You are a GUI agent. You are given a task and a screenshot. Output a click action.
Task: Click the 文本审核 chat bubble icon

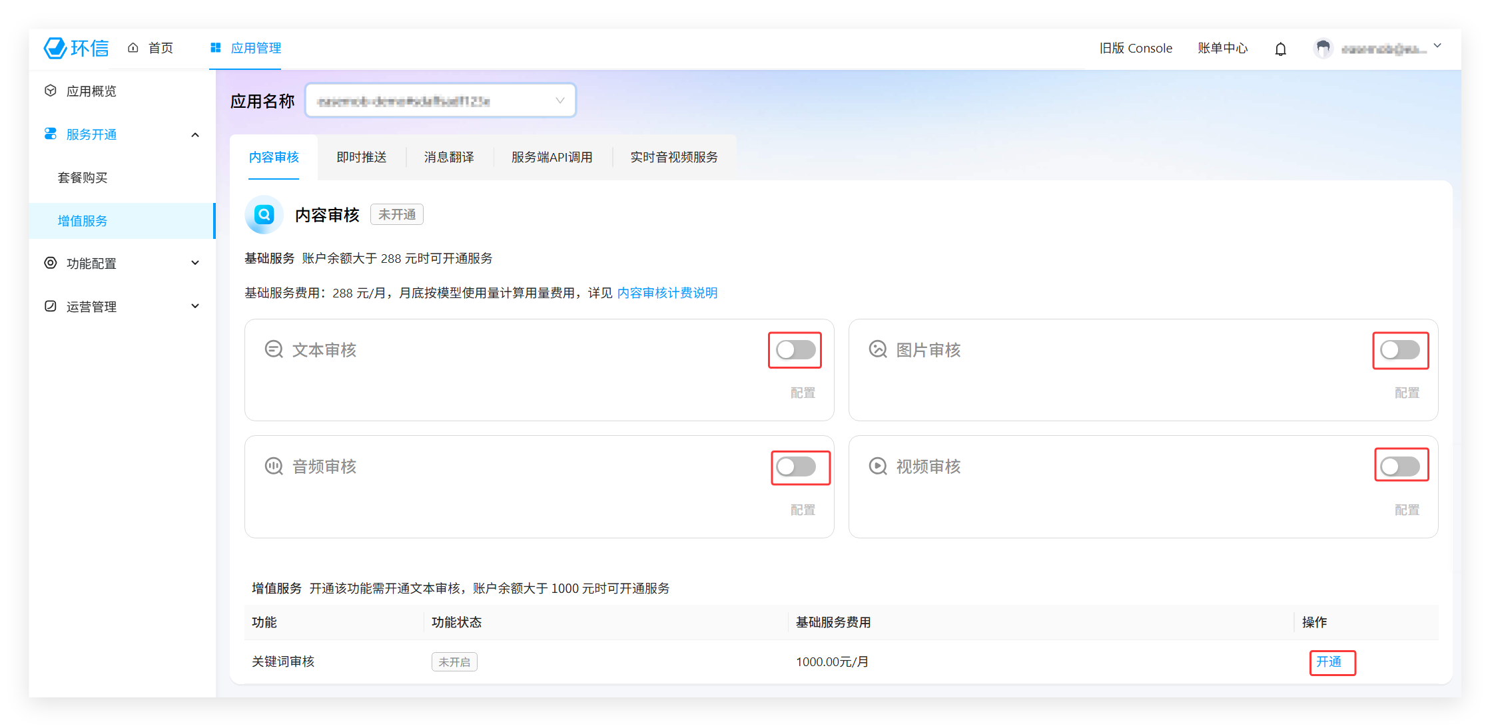click(x=274, y=349)
